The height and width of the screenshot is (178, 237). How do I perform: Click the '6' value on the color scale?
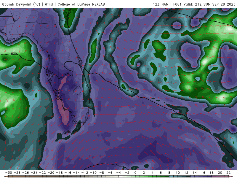(161, 173)
